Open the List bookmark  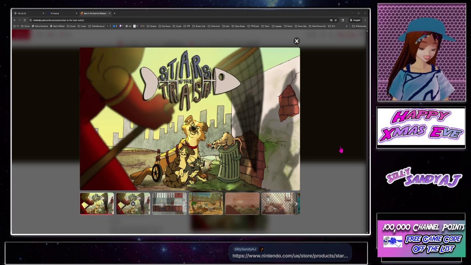128,26
